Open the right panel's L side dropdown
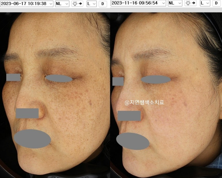The height and width of the screenshot is (178, 222). coord(205,3)
